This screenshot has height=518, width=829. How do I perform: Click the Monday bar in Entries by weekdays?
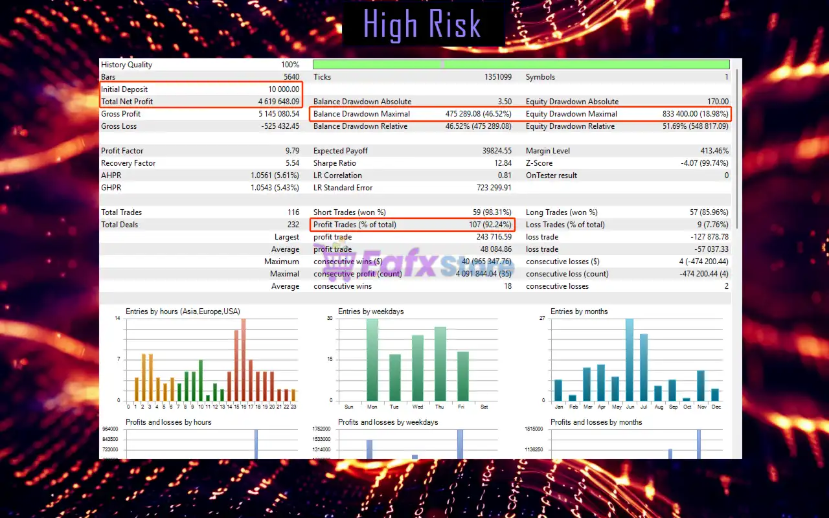(x=372, y=360)
